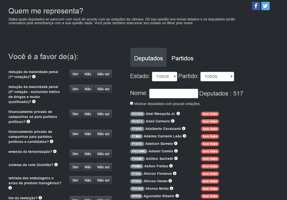Screen dimensions: 287x200
Task: Click 'Sem Valor' badge for Adilton Sachetti
Action: pyautogui.click(x=210, y=159)
